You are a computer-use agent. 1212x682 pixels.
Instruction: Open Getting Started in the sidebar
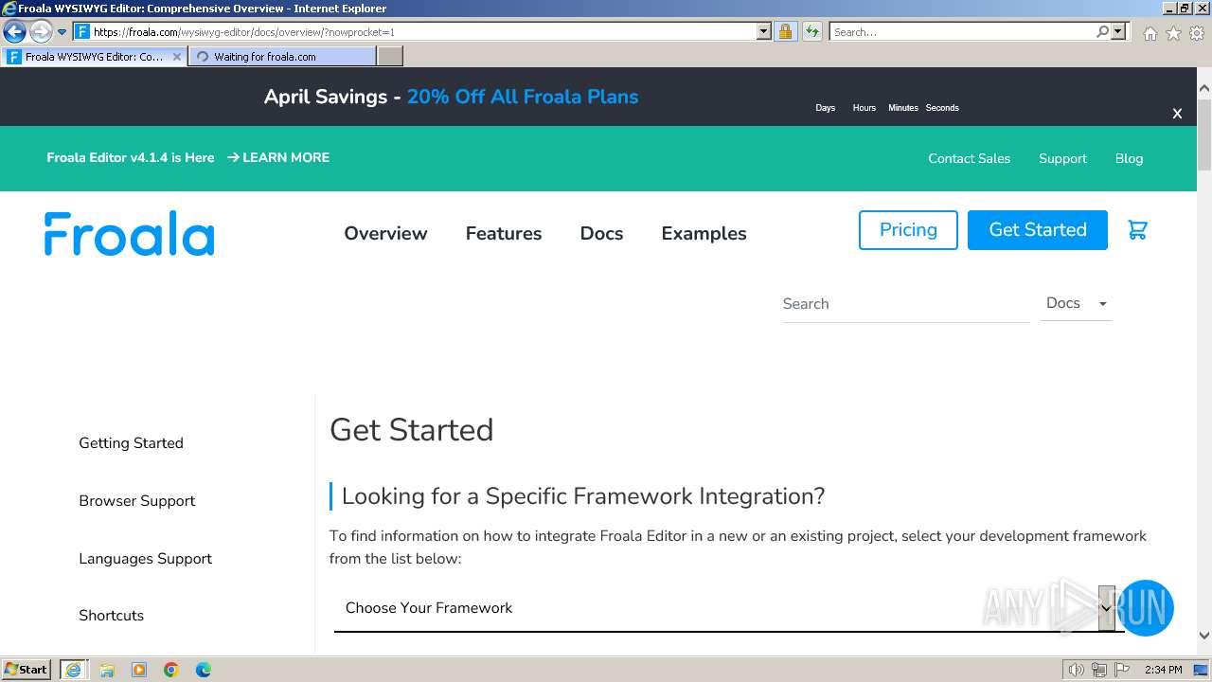[131, 443]
